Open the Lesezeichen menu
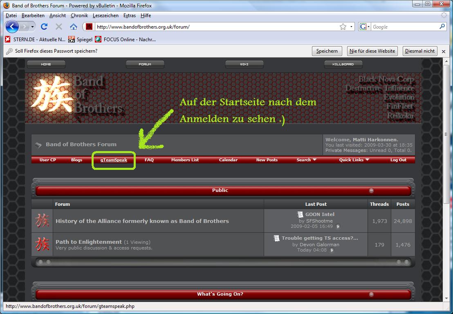 click(105, 16)
